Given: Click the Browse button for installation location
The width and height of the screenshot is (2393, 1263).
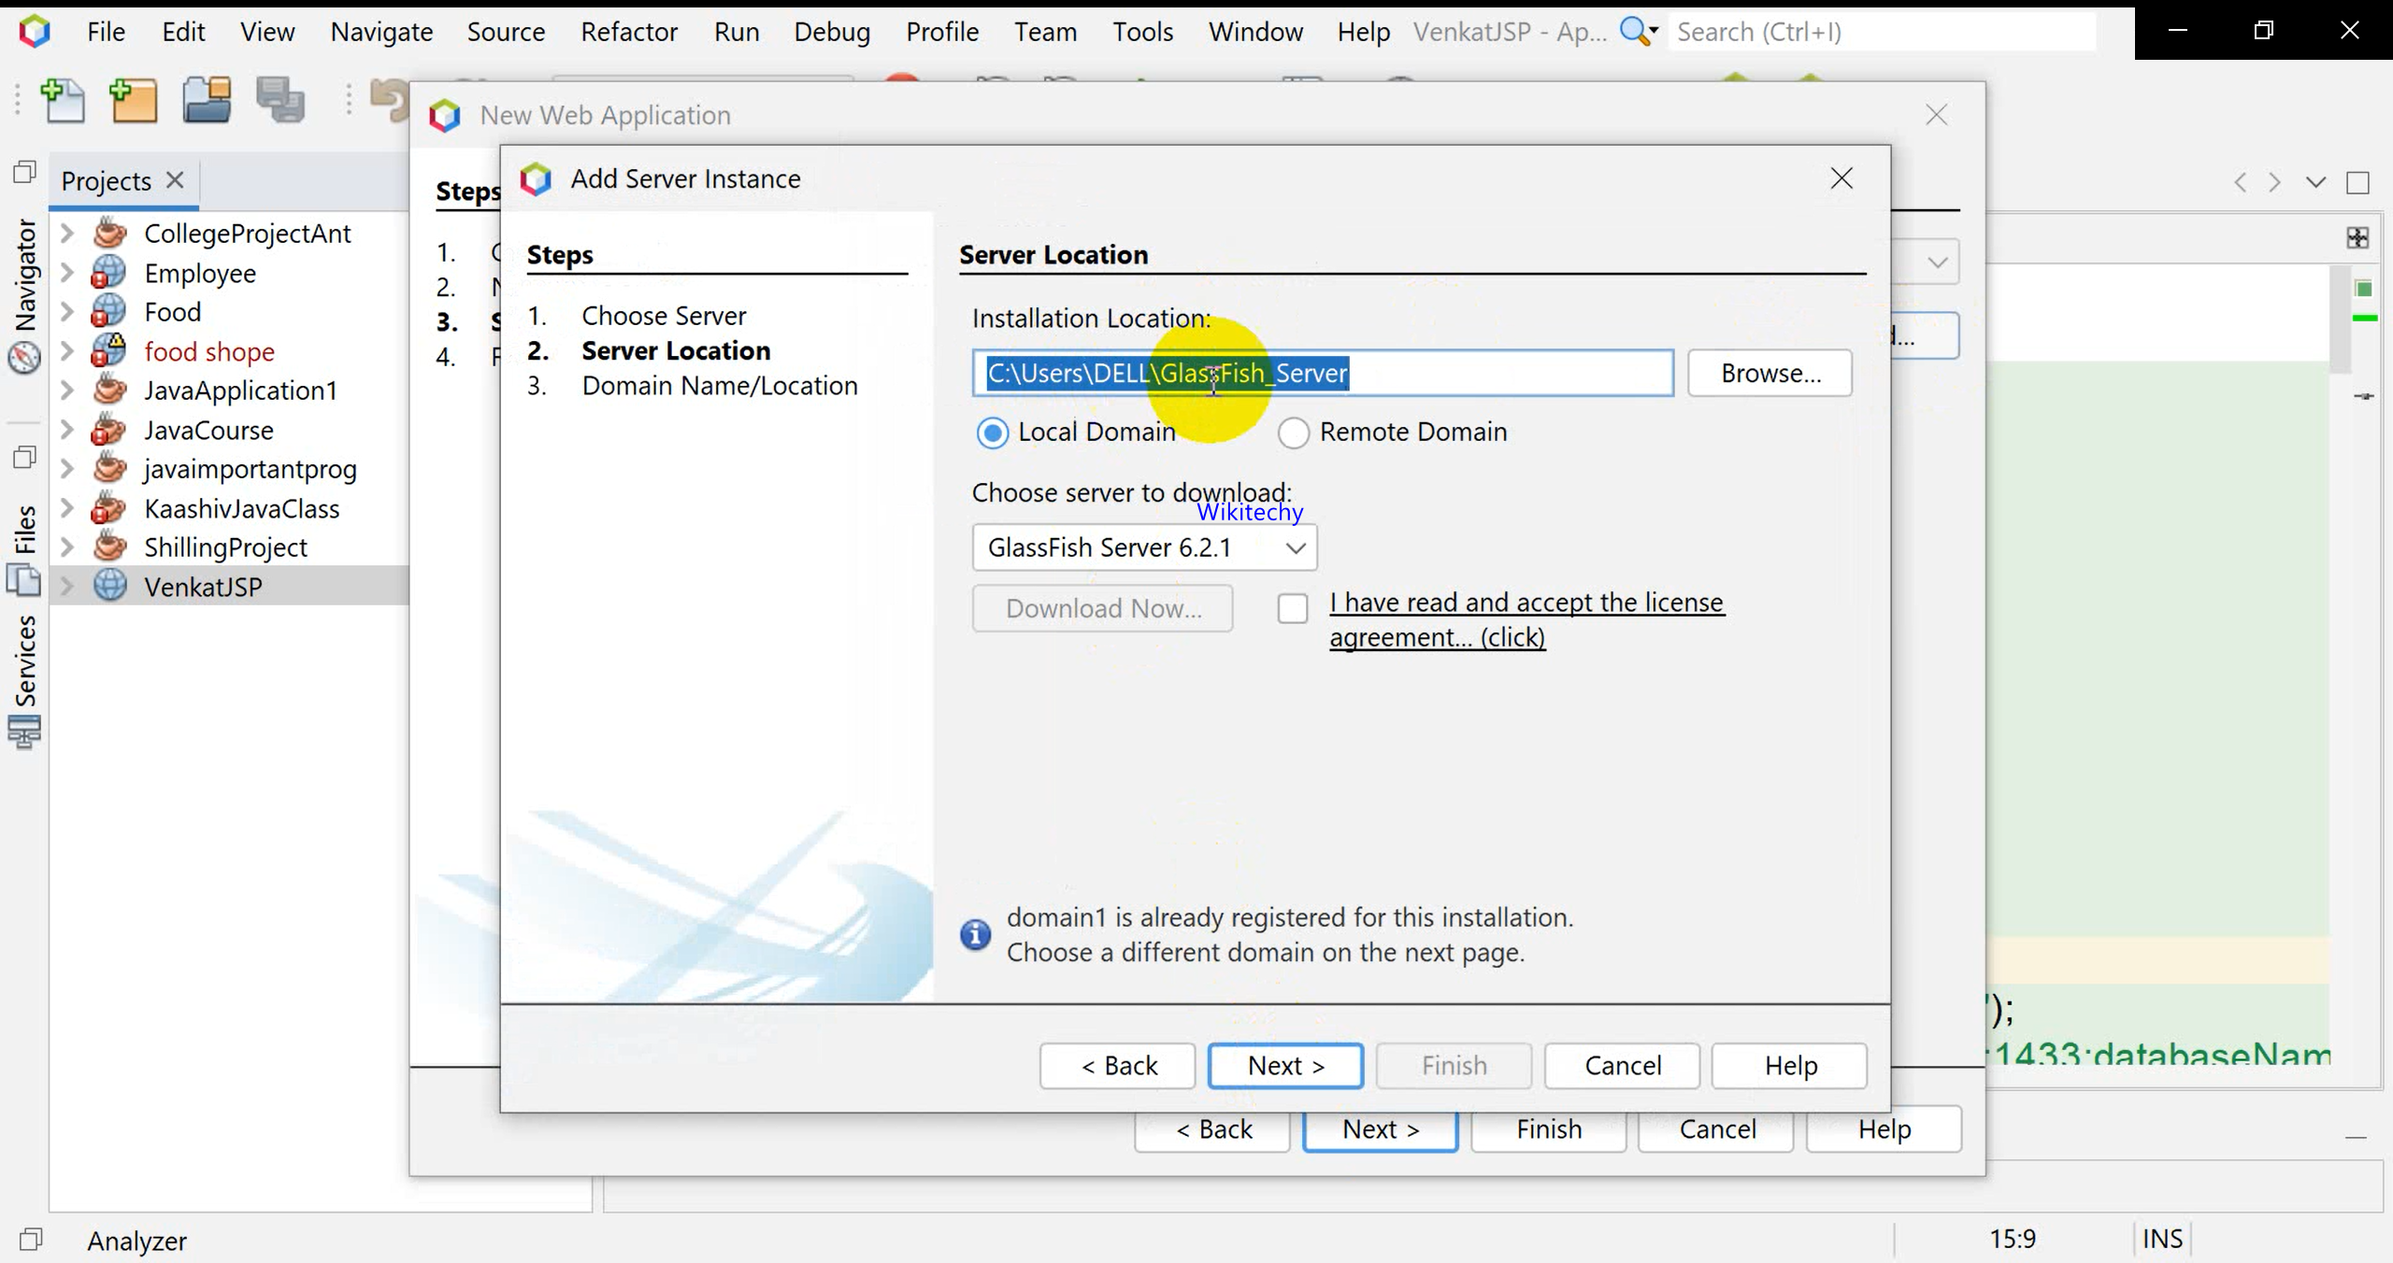Looking at the screenshot, I should click(x=1770, y=374).
